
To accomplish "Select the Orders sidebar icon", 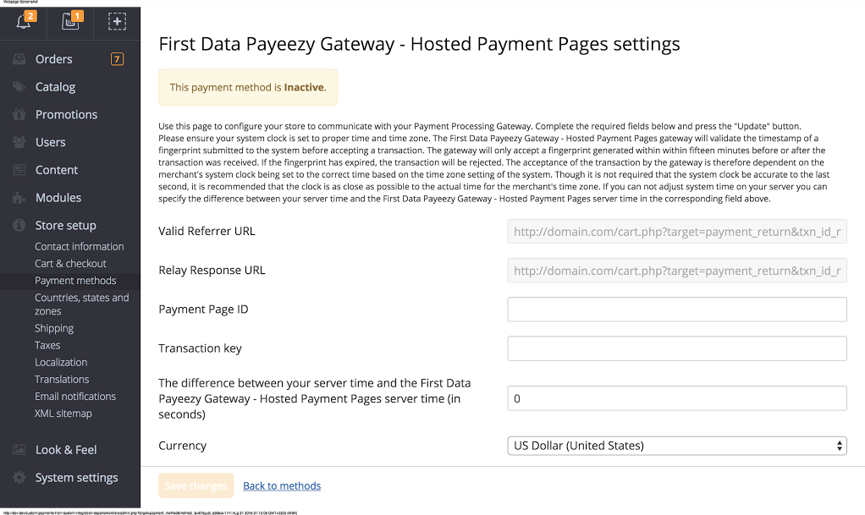I will (19, 58).
